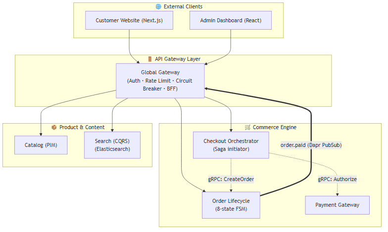This screenshot has height=232, width=388.
Task: Click the 'gRPC: Authorize' edge label
Action: pyautogui.click(x=338, y=179)
